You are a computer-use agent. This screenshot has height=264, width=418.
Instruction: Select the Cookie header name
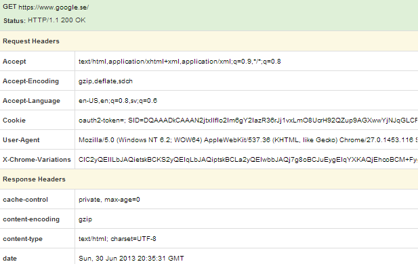pyautogui.click(x=14, y=120)
